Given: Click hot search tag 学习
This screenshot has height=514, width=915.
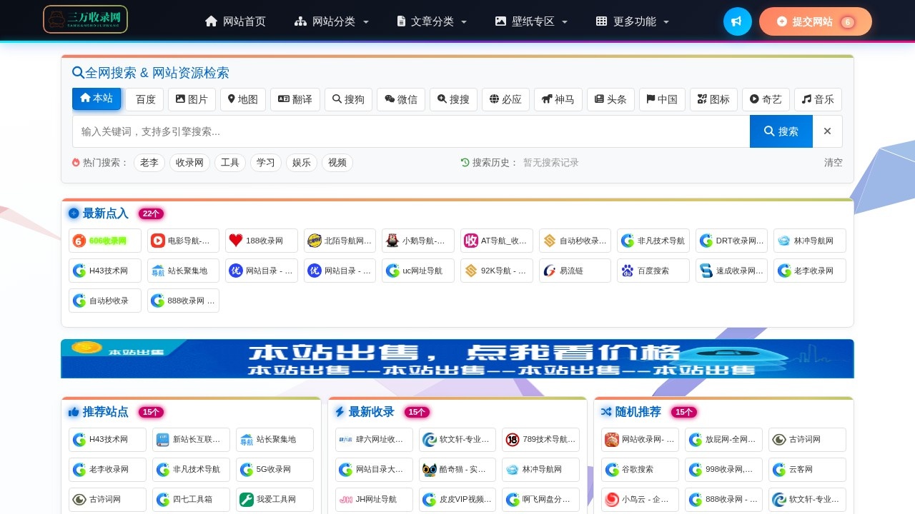Looking at the screenshot, I should (266, 163).
